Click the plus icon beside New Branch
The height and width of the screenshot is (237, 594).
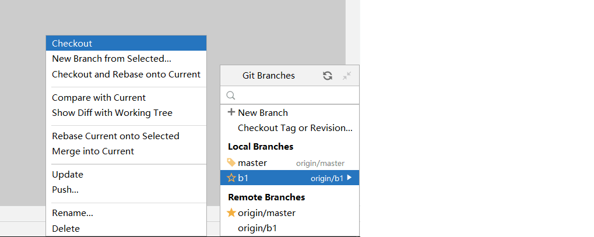pos(231,112)
